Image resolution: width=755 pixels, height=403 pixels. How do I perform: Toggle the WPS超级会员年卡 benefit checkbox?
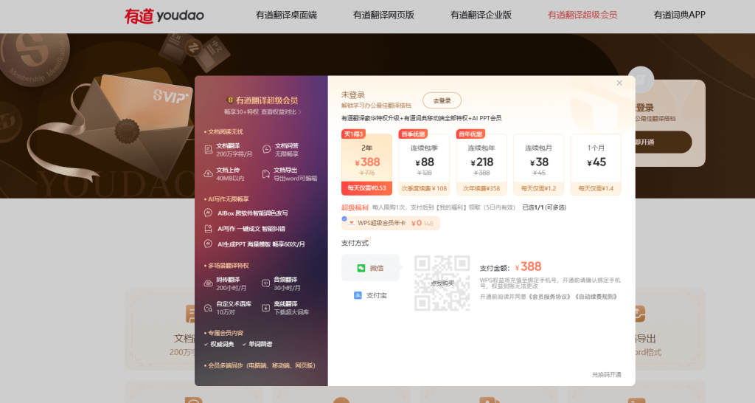tap(344, 219)
